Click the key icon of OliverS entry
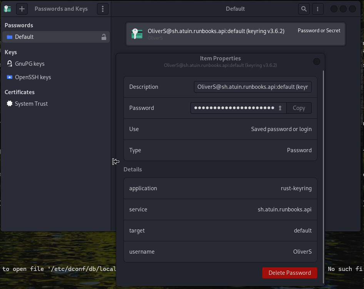This screenshot has width=364, height=289. tap(137, 34)
